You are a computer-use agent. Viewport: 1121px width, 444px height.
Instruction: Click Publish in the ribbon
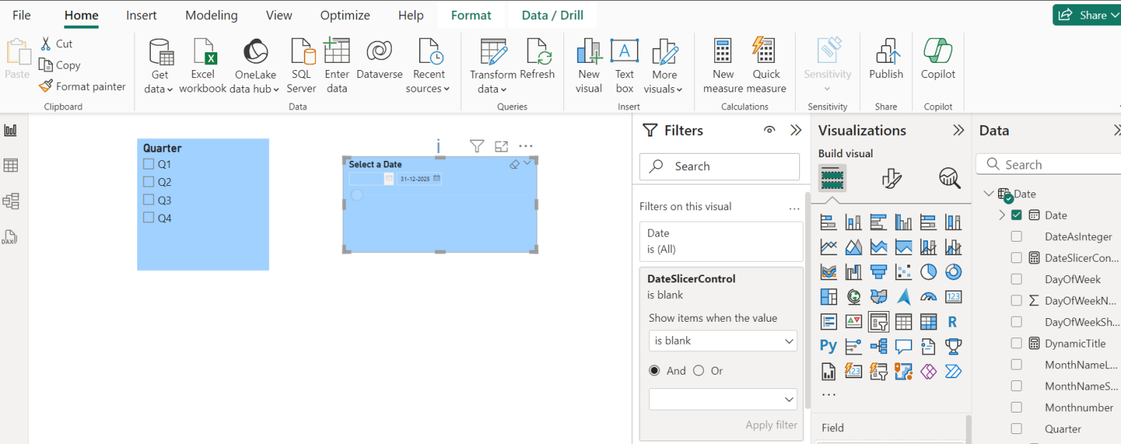click(x=886, y=59)
